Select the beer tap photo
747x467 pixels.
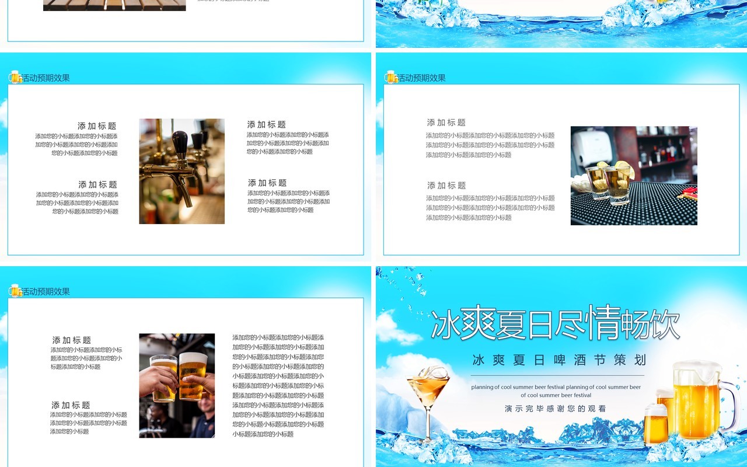coord(181,172)
